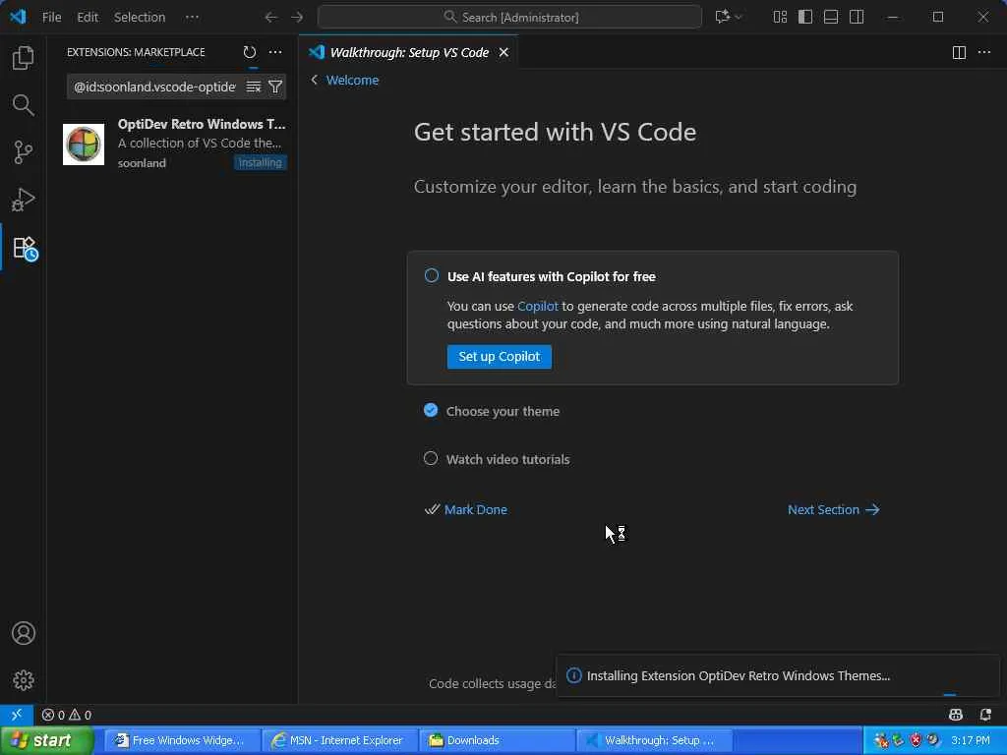Open the Accounts menu icon

pyautogui.click(x=24, y=633)
